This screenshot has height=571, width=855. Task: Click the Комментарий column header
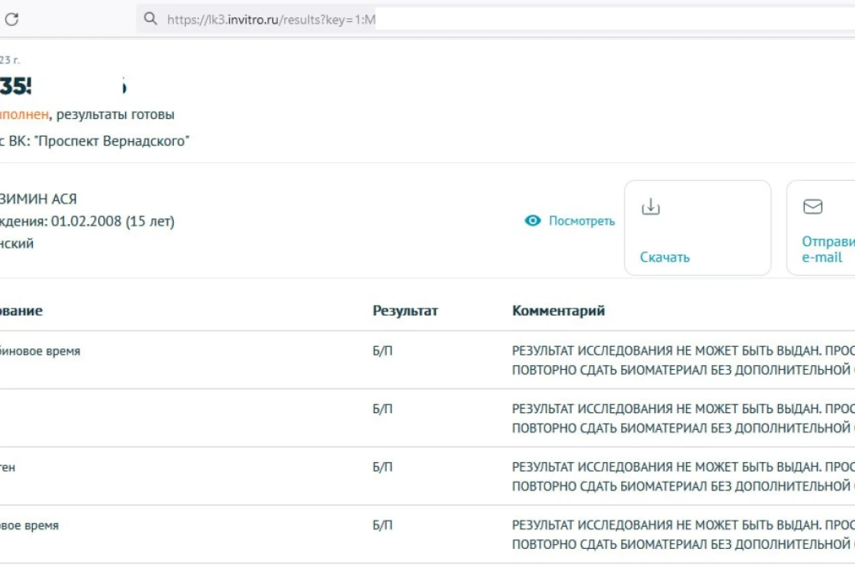[x=558, y=311]
